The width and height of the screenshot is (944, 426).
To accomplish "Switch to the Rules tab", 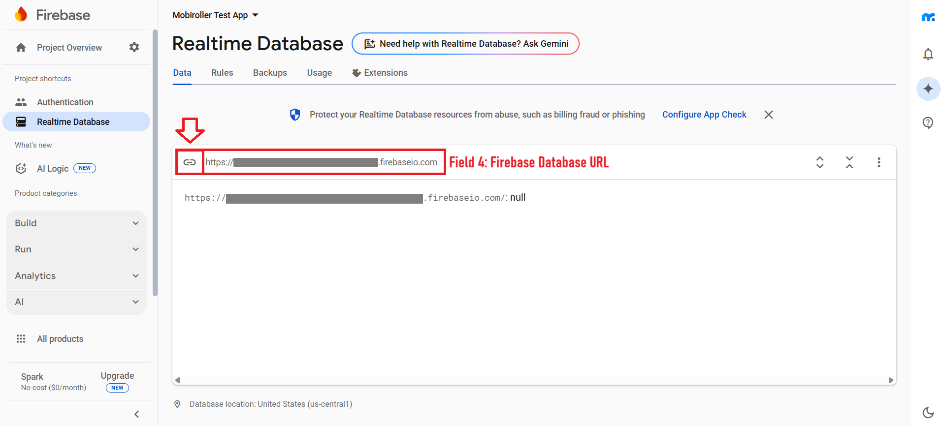I will (222, 73).
